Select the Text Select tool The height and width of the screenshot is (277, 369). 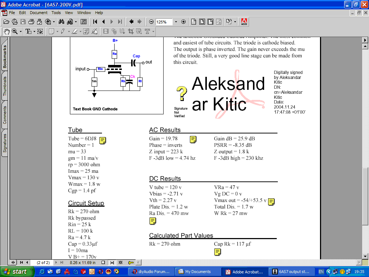(x=28, y=31)
